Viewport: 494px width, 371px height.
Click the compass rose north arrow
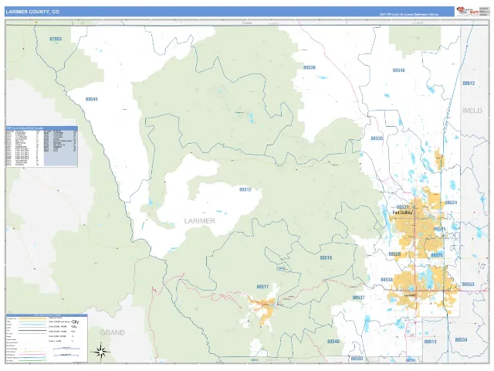[100, 351]
